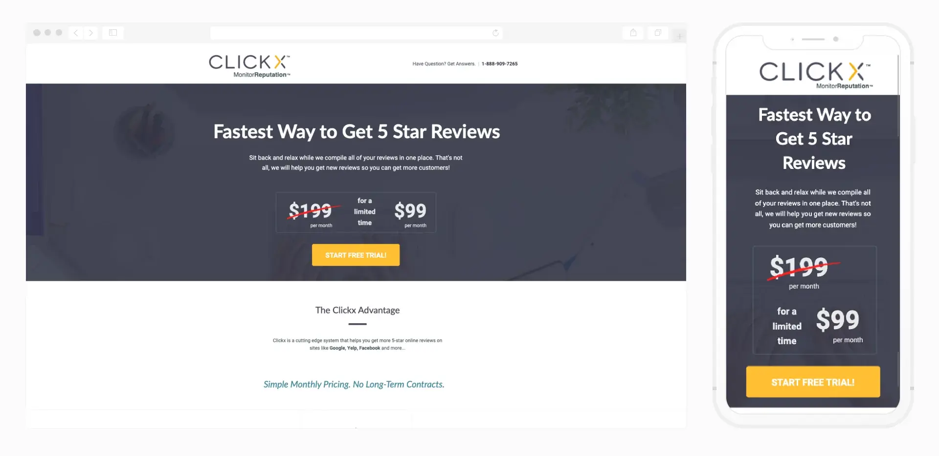Reload page using refresh icon
This screenshot has height=456, width=939.
tap(495, 33)
